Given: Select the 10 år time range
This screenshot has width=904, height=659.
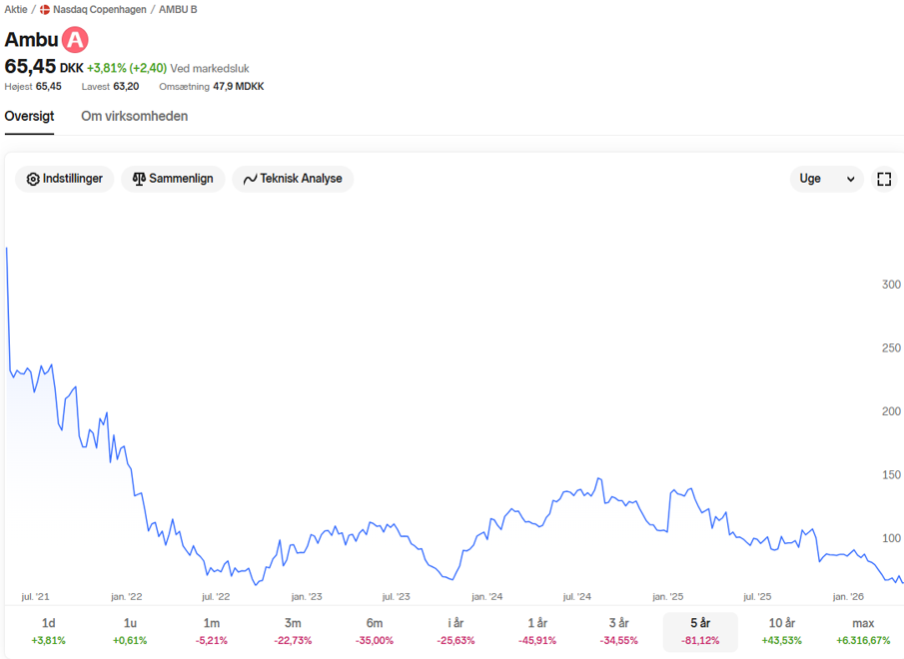Looking at the screenshot, I should [x=782, y=632].
